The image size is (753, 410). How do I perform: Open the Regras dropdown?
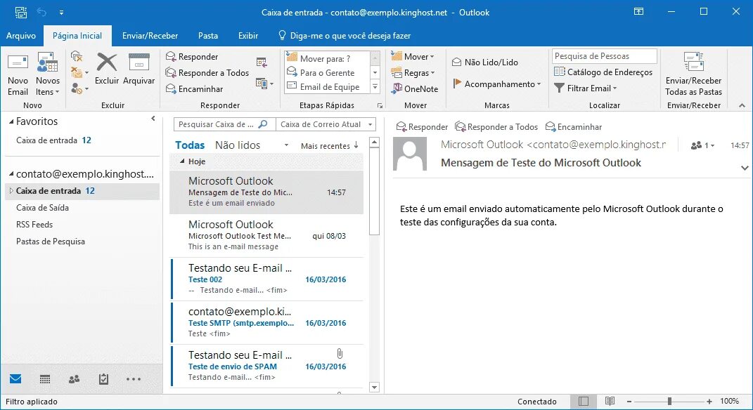413,73
